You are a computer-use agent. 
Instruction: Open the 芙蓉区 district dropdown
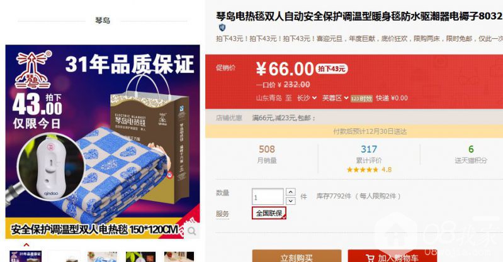coord(335,98)
